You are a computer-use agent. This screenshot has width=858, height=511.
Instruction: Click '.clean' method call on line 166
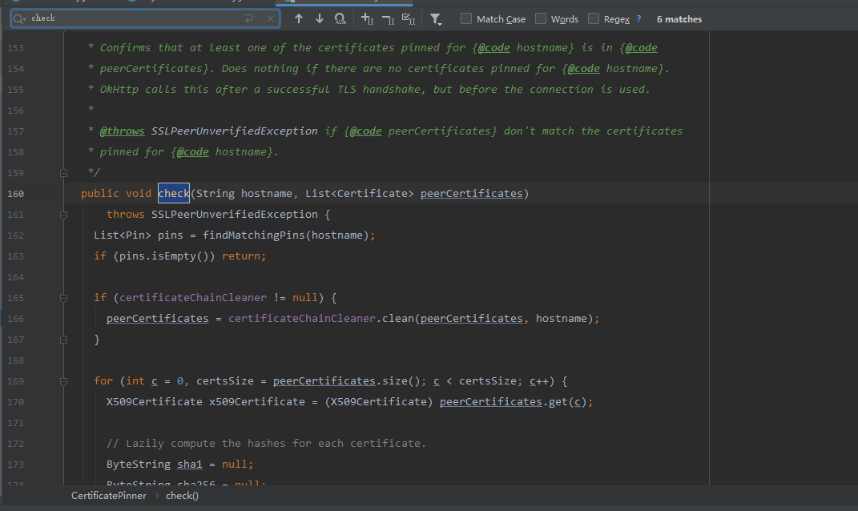coord(397,319)
